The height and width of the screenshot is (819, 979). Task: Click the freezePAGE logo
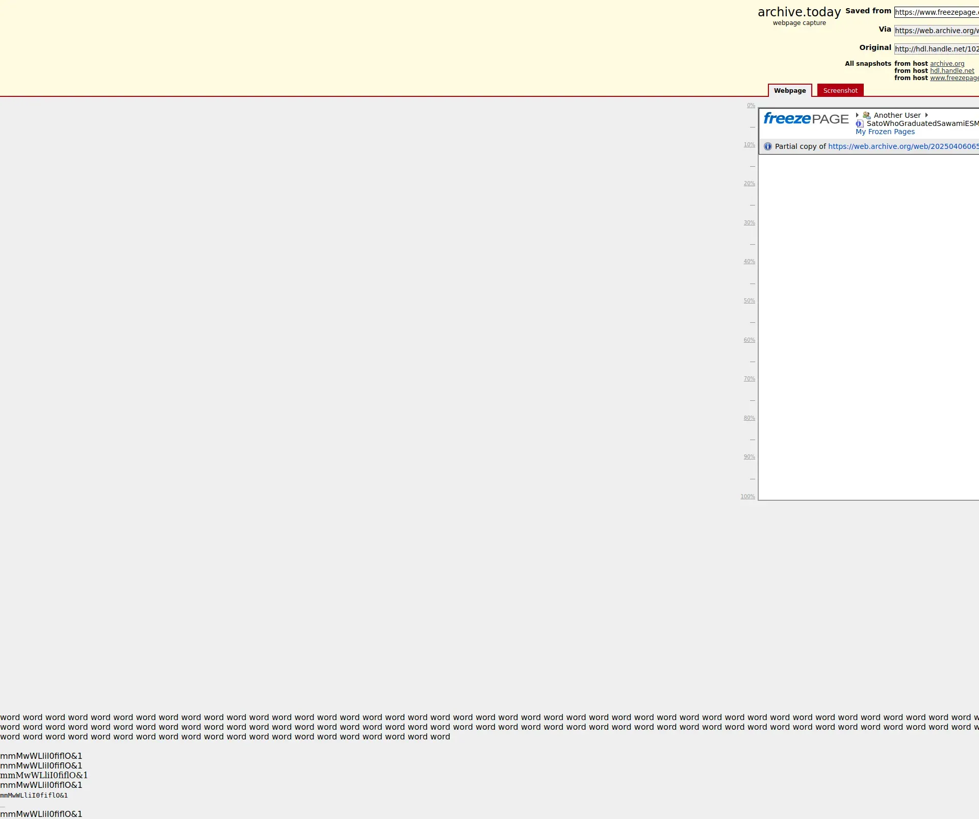806,119
